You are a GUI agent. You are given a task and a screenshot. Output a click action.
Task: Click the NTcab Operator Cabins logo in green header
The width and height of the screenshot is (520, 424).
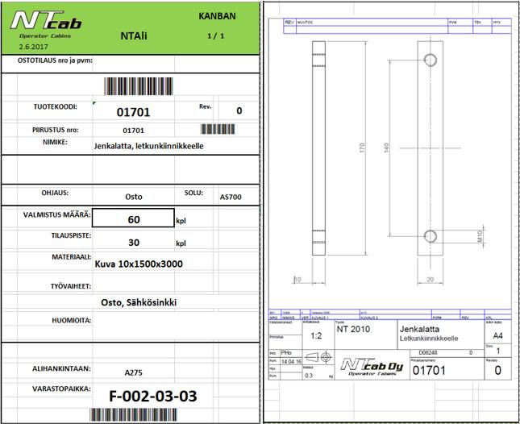pyautogui.click(x=46, y=24)
